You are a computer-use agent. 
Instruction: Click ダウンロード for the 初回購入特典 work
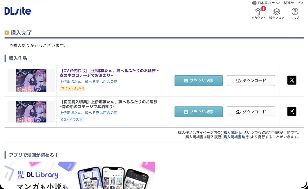pyautogui.click(x=251, y=112)
